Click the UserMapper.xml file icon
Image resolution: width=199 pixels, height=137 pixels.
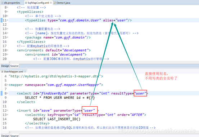[2, 71]
